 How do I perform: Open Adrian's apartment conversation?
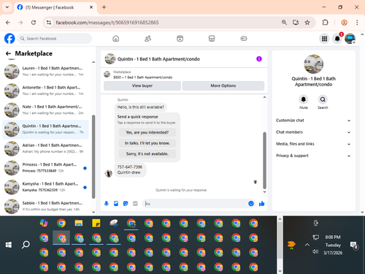(x=45, y=148)
